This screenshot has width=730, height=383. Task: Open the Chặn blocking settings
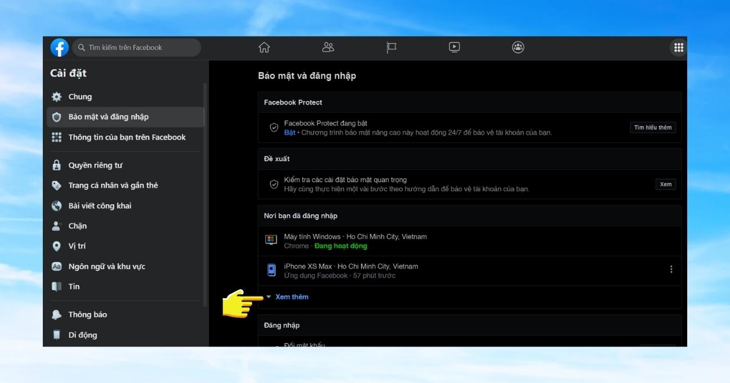tap(125, 226)
